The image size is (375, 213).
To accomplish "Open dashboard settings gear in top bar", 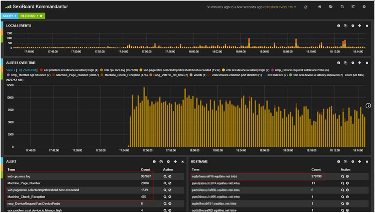I will [364, 7].
